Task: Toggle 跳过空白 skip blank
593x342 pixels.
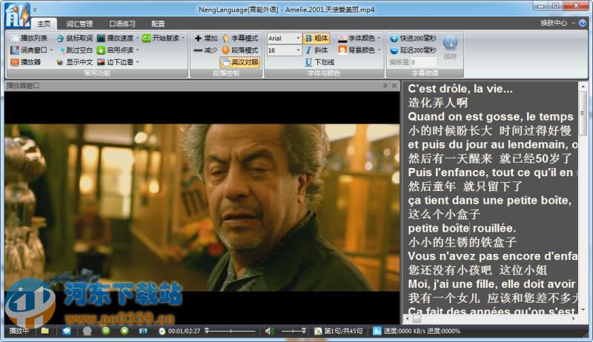Action: pyautogui.click(x=75, y=50)
